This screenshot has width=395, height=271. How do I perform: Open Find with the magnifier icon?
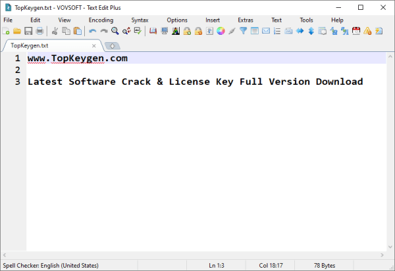(115, 31)
